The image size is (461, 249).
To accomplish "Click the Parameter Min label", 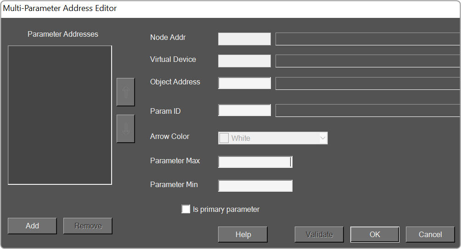I will coord(174,184).
